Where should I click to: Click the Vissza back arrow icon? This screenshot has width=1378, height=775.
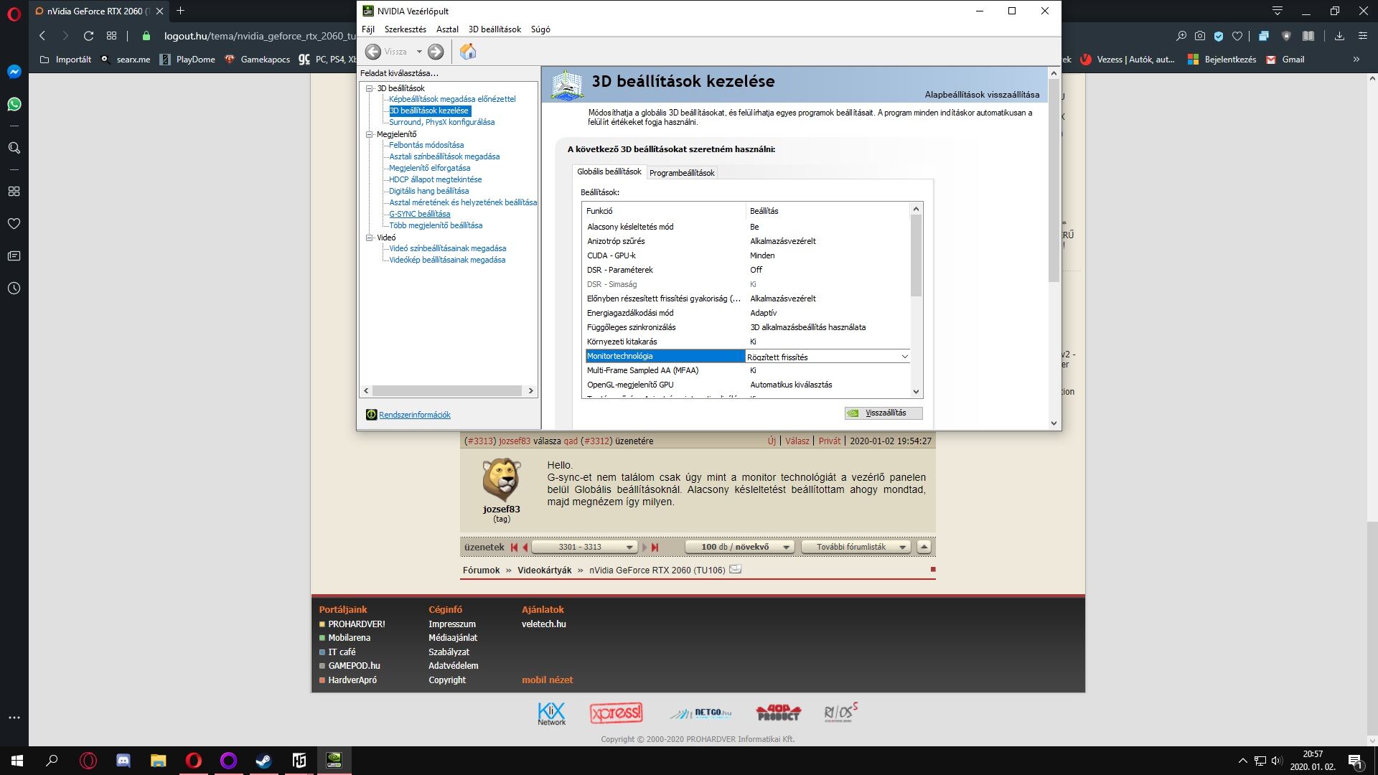373,52
